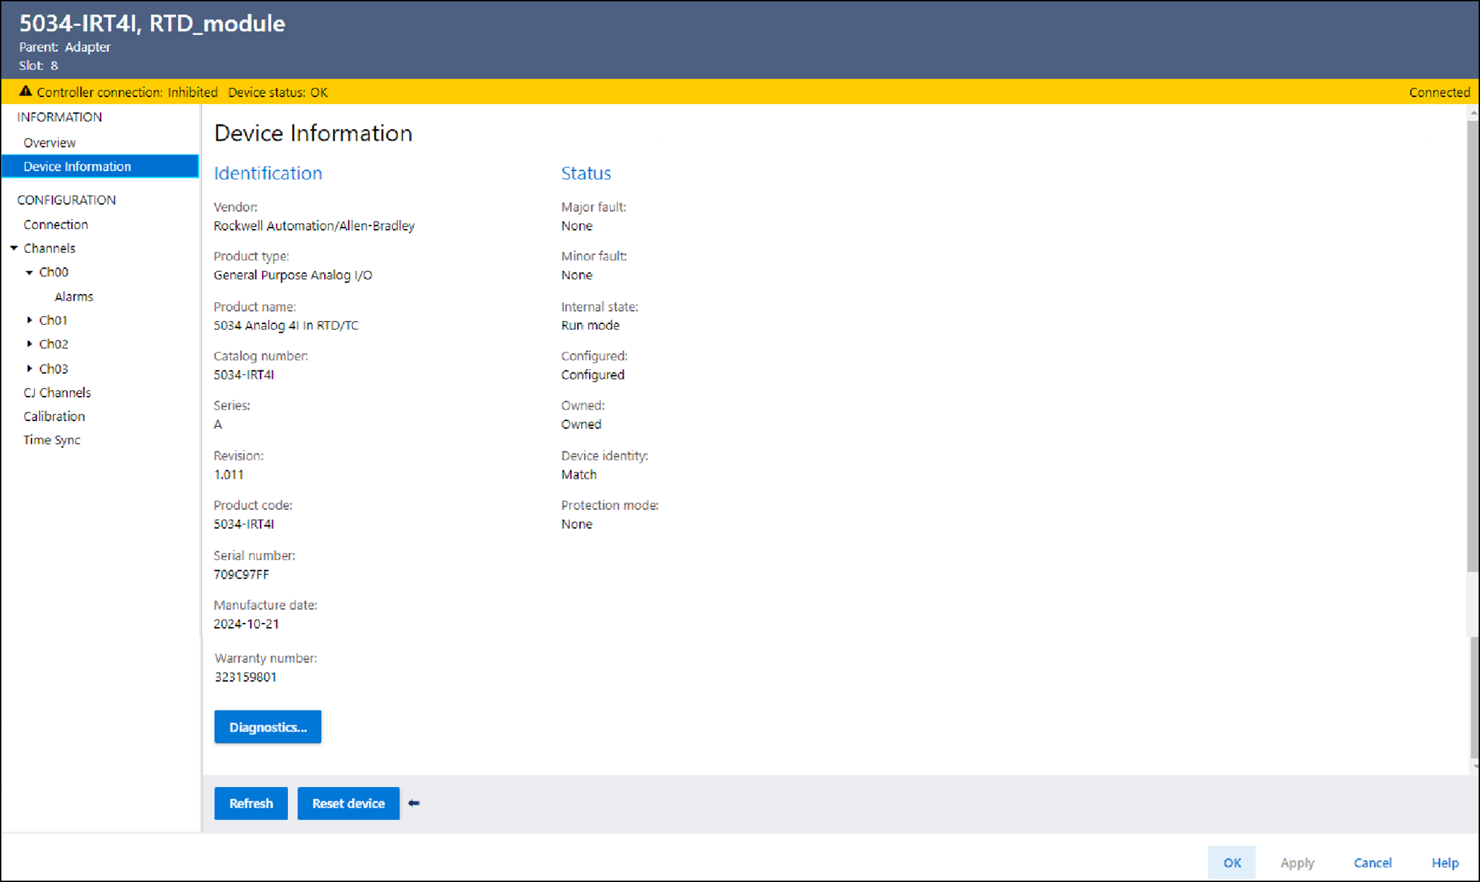Open the CJ Channels page

tap(57, 392)
